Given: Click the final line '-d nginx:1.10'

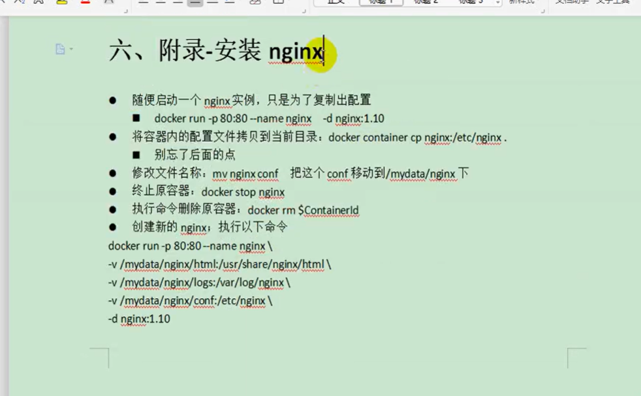Looking at the screenshot, I should click(x=139, y=319).
